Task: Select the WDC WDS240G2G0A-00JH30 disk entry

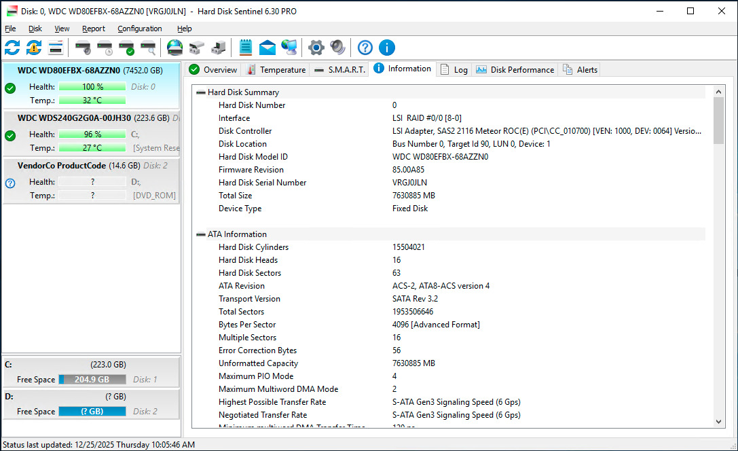Action: coord(91,133)
